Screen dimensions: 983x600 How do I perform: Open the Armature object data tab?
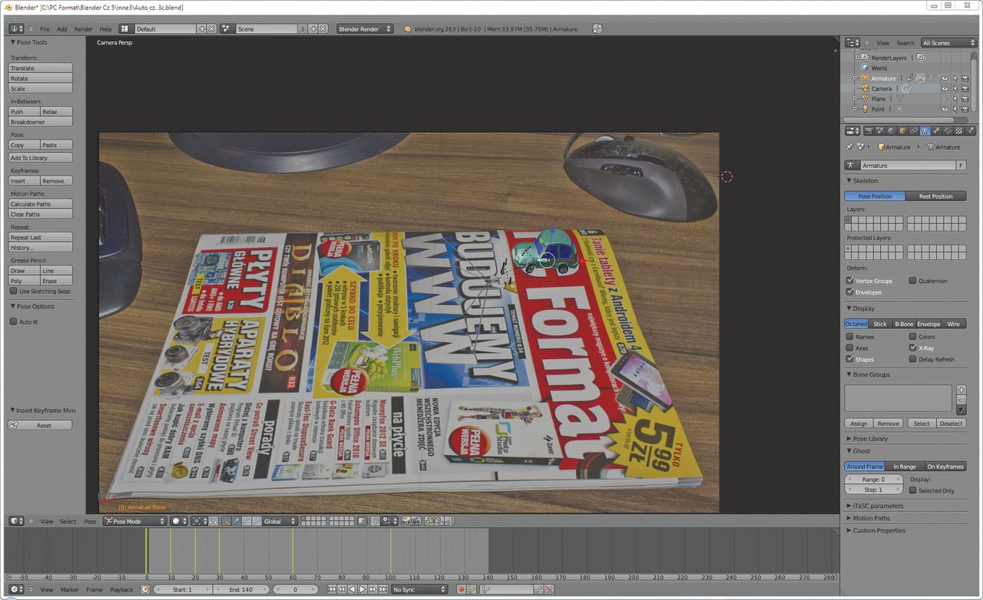[x=925, y=130]
